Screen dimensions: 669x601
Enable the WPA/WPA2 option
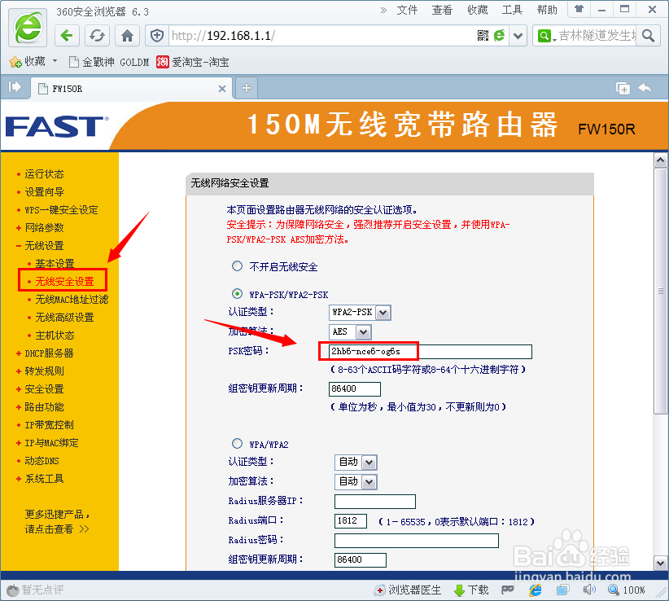coord(236,443)
